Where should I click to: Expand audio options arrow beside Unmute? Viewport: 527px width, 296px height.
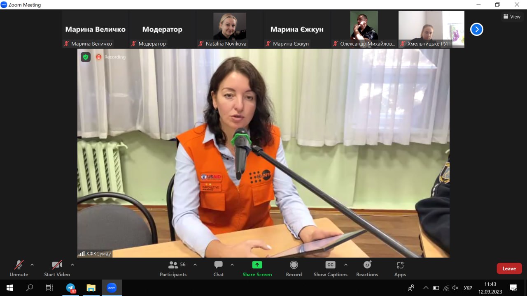32,265
